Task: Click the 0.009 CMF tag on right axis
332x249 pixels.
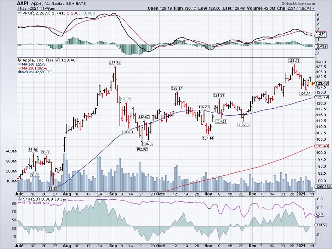Action: (x=321, y=225)
